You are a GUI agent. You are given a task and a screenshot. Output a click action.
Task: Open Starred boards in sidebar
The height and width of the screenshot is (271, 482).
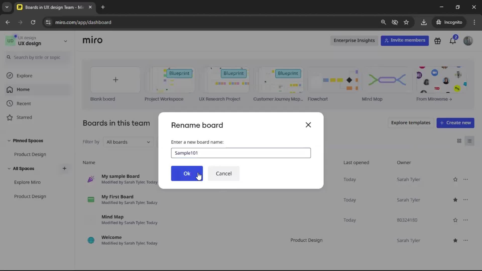pos(24,117)
